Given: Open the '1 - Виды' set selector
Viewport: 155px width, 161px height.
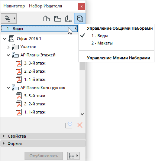Looking at the screenshot, I should (39, 29).
